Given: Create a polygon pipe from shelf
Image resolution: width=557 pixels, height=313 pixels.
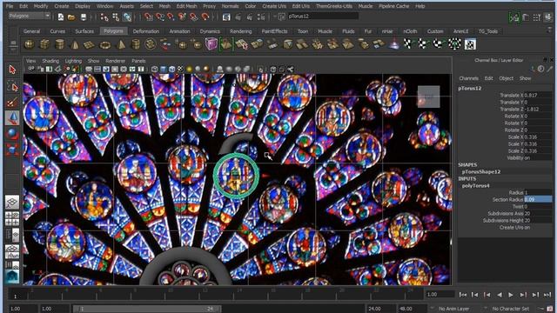Looking at the screenshot, I should click(136, 44).
